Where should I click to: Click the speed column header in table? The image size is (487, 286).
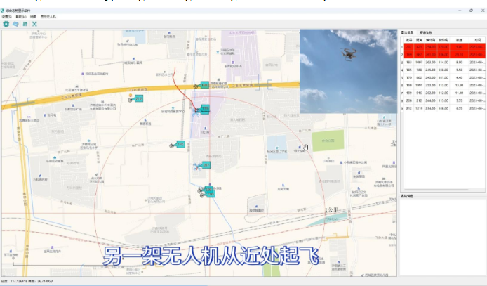pos(459,40)
